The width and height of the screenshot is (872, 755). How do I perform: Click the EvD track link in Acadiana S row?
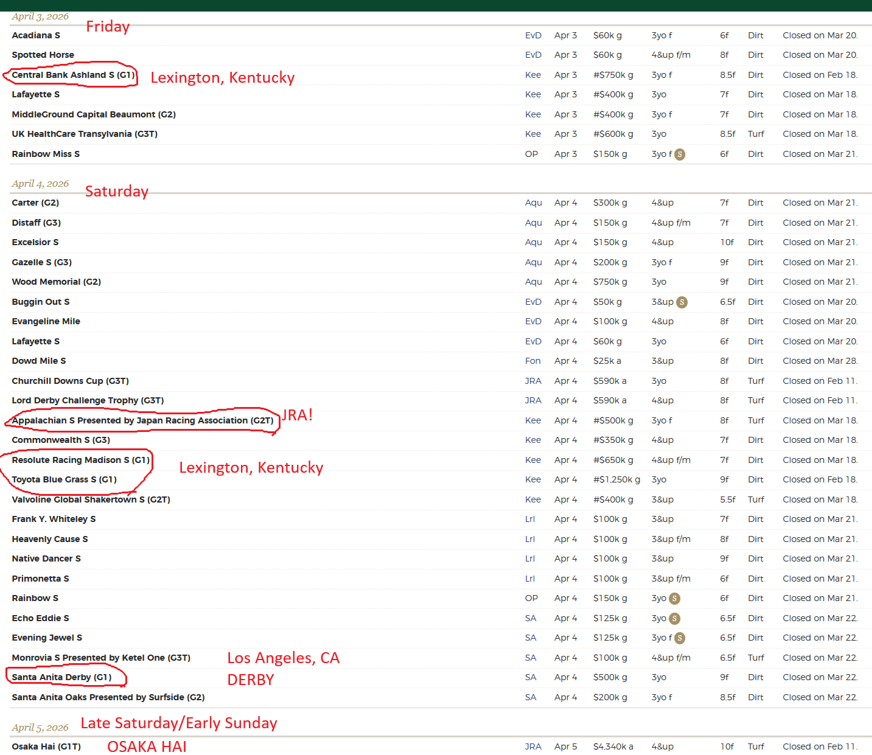tap(533, 35)
